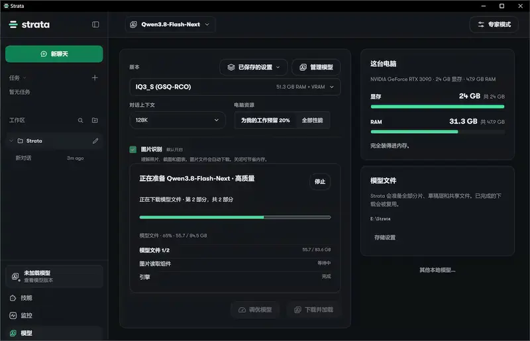Image resolution: width=530 pixels, height=341 pixels.
Task: Click the icon in 下载并加载 button
Action: pyautogui.click(x=297, y=310)
